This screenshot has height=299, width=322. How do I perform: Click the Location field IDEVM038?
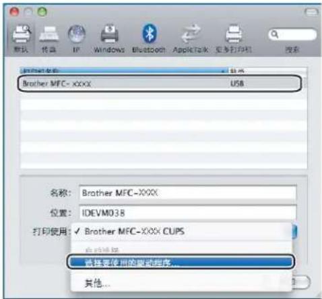click(x=188, y=213)
